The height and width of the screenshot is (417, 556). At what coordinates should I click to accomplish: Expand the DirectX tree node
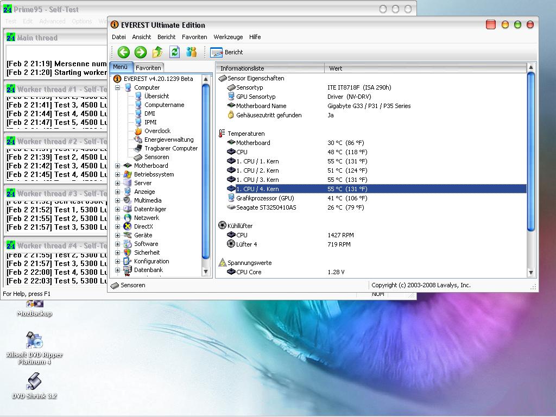117,226
